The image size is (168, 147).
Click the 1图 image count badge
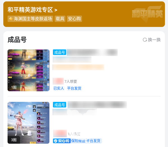pyautogui.click(x=14, y=87)
